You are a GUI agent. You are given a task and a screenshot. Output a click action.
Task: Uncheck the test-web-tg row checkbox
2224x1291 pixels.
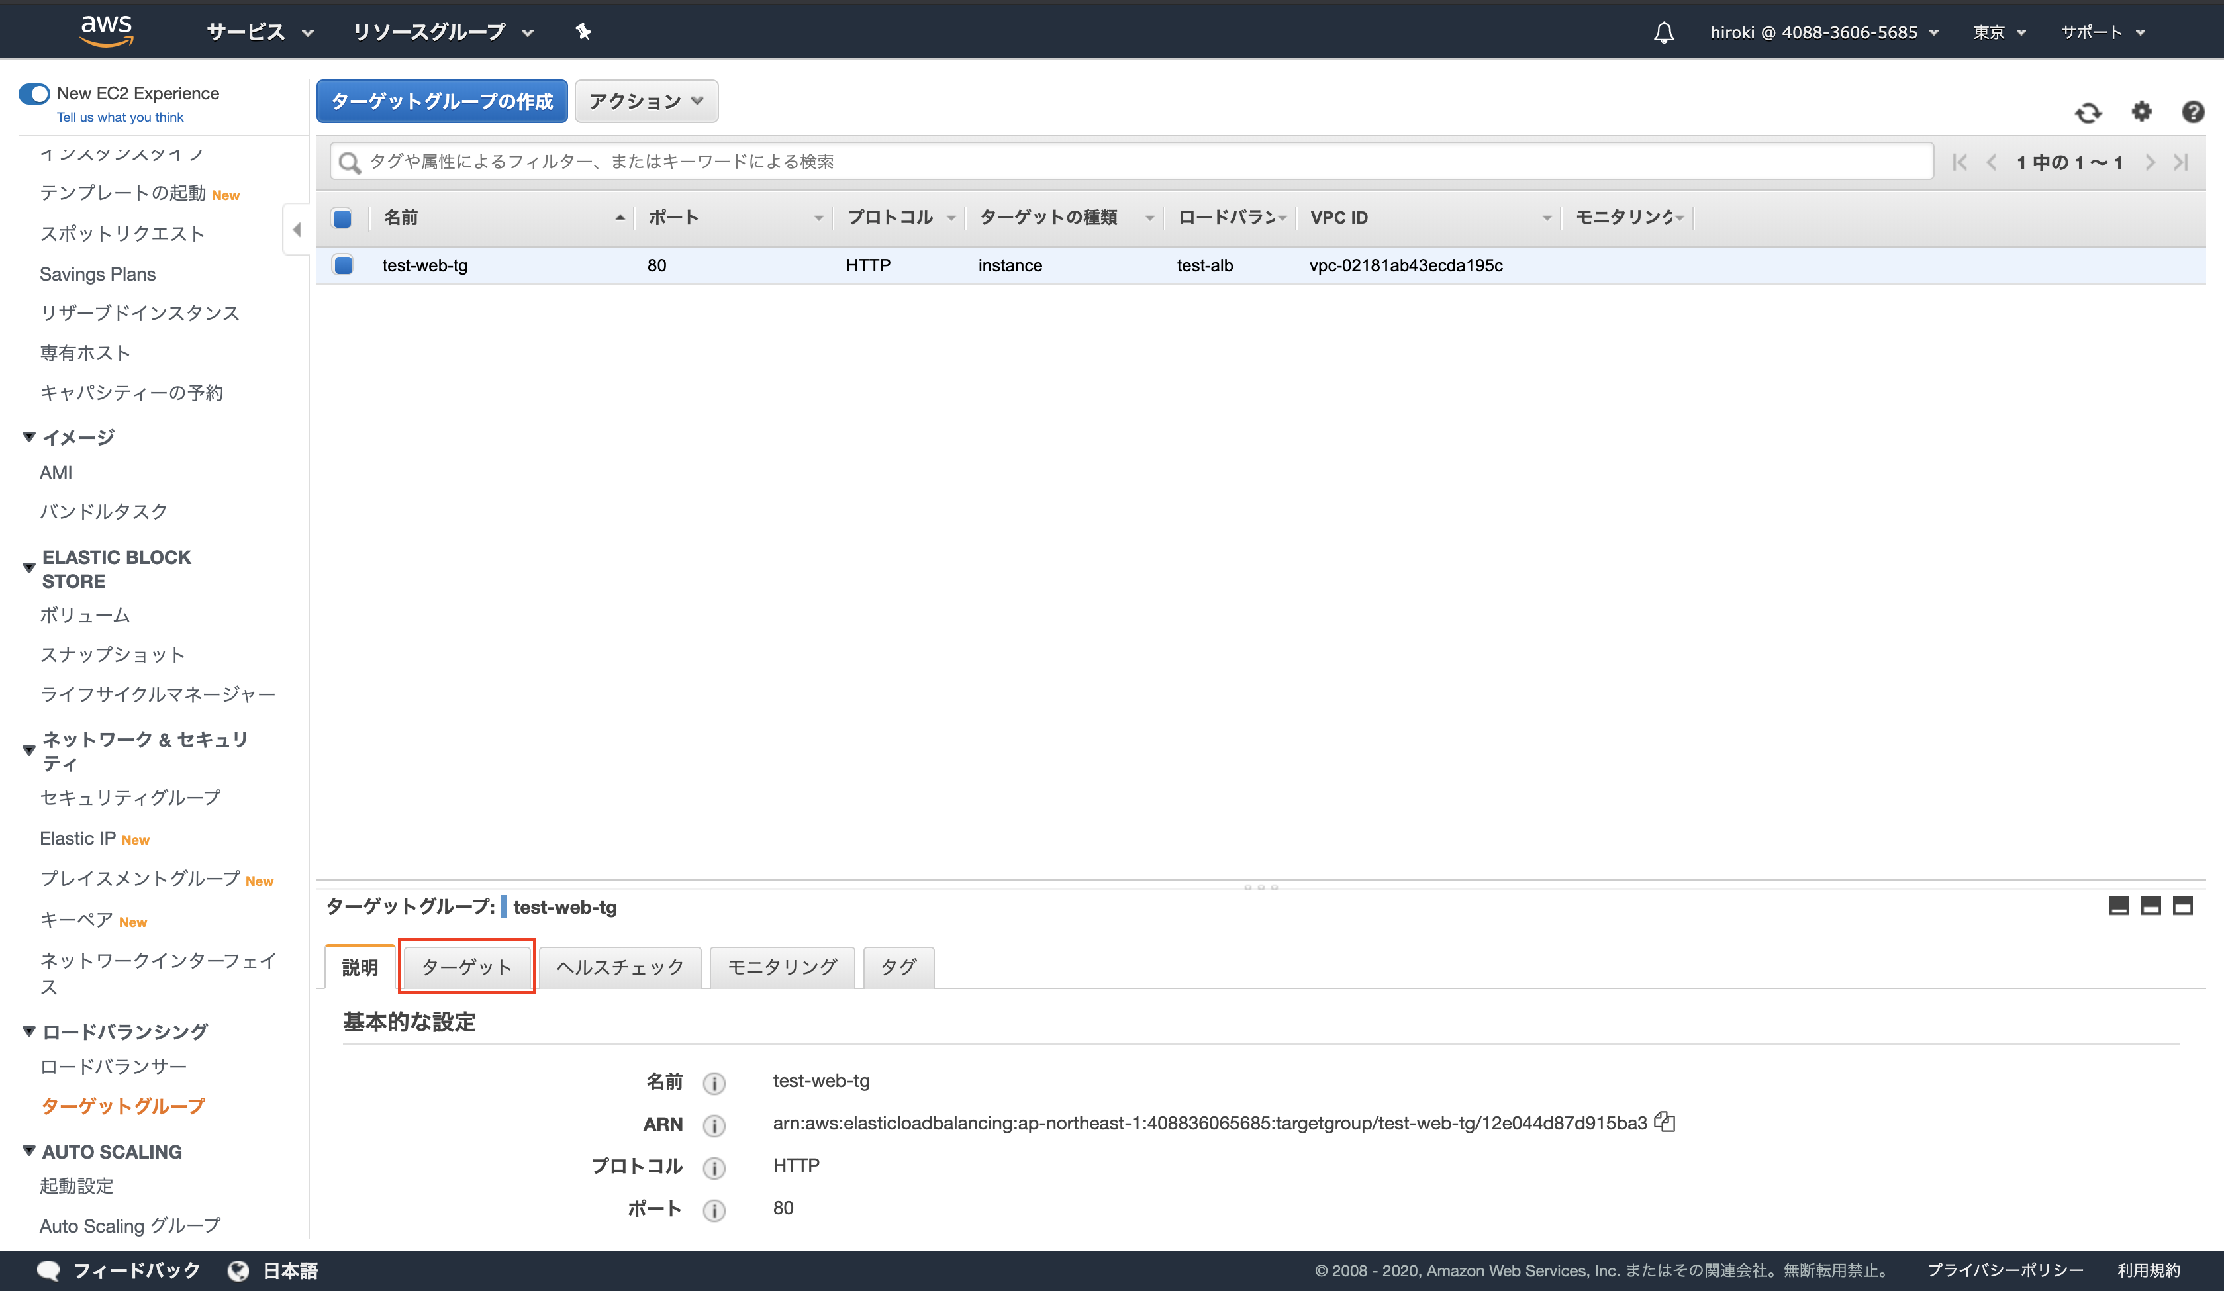point(344,265)
